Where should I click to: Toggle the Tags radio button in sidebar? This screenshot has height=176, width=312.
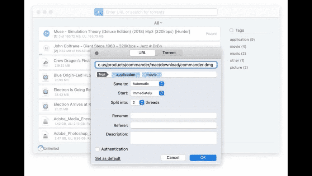coord(231,30)
